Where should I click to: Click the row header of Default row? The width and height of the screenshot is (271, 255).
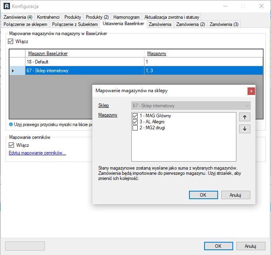pyautogui.click(x=17, y=62)
